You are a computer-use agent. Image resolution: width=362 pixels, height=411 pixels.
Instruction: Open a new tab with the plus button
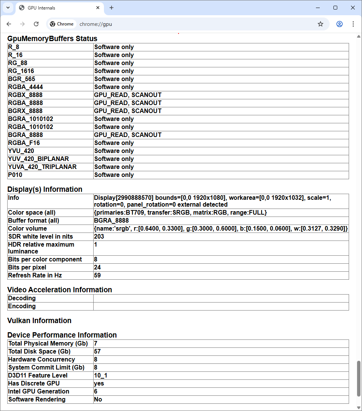tap(112, 8)
